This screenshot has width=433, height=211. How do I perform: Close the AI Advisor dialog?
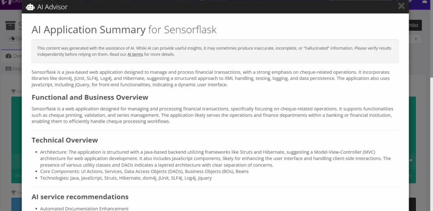pyautogui.click(x=401, y=6)
